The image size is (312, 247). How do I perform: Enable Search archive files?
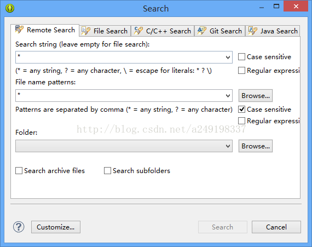pos(19,170)
